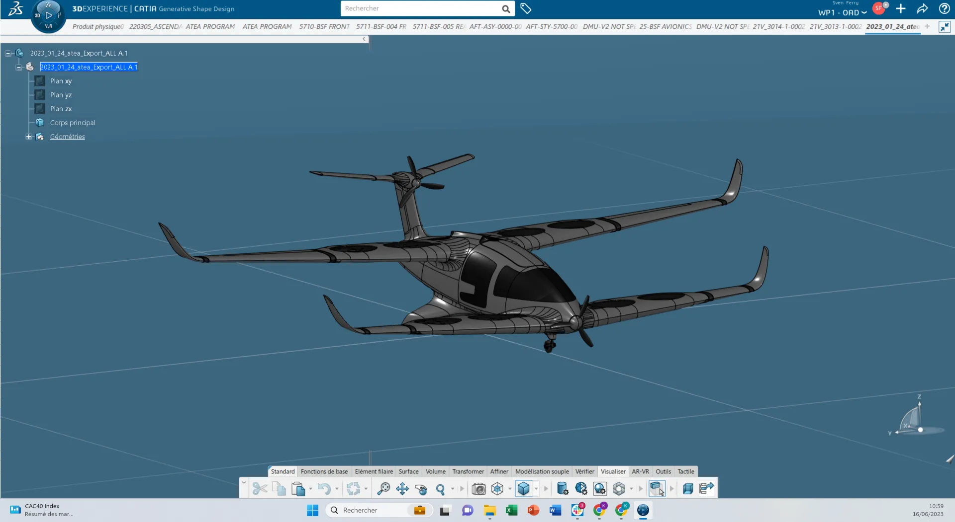Open dropdown arrow next to Update icon
Viewport: 955px width, 522px height.
[366, 489]
